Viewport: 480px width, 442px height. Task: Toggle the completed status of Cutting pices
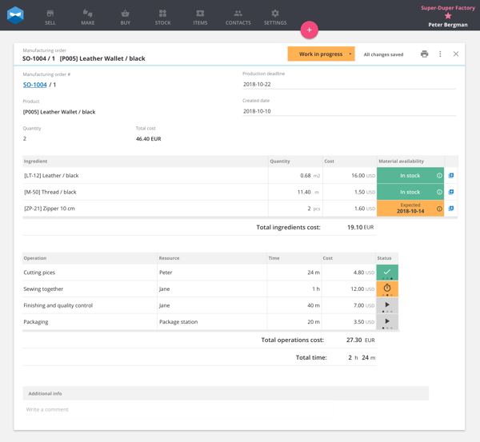tap(387, 273)
